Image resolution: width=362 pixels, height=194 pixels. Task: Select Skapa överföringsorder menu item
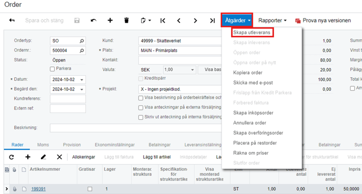click(x=258, y=133)
